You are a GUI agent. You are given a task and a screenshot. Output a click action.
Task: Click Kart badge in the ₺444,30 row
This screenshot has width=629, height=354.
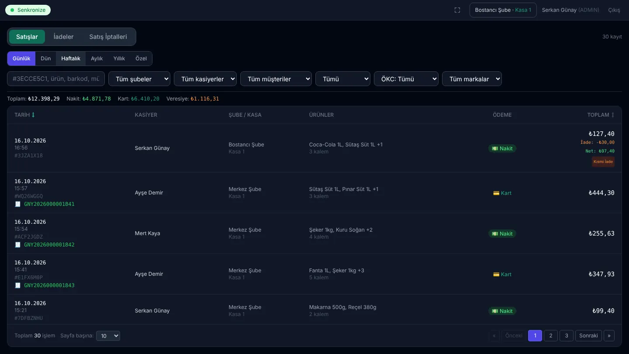point(502,193)
